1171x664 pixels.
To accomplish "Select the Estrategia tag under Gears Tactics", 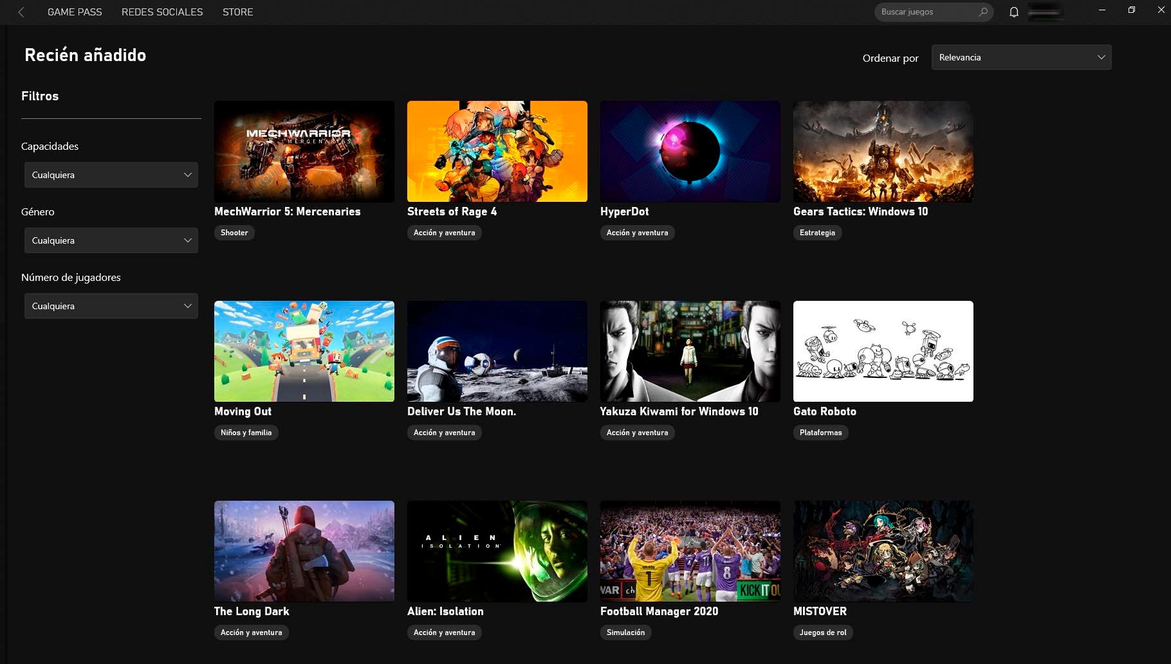I will tap(817, 233).
